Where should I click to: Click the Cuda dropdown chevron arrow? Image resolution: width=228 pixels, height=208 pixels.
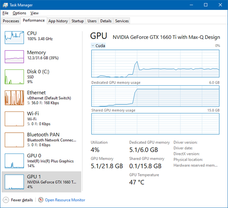pos(93,45)
